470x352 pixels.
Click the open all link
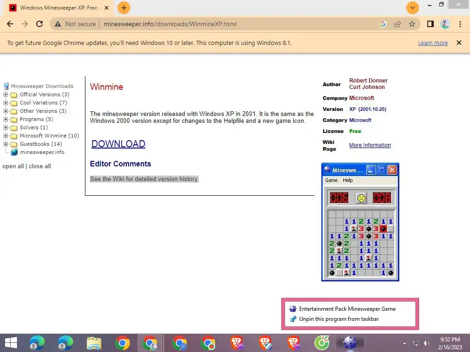click(x=13, y=166)
